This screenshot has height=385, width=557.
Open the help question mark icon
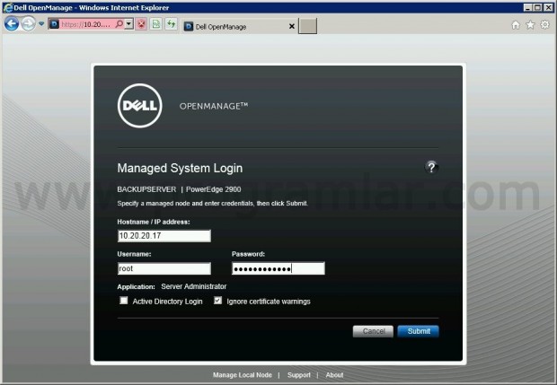pos(431,167)
